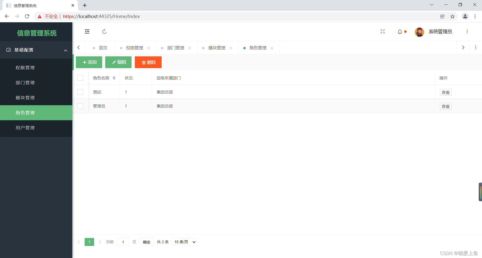This screenshot has height=258, width=482.
Task: Go forward in browser history
Action: (x=17, y=16)
